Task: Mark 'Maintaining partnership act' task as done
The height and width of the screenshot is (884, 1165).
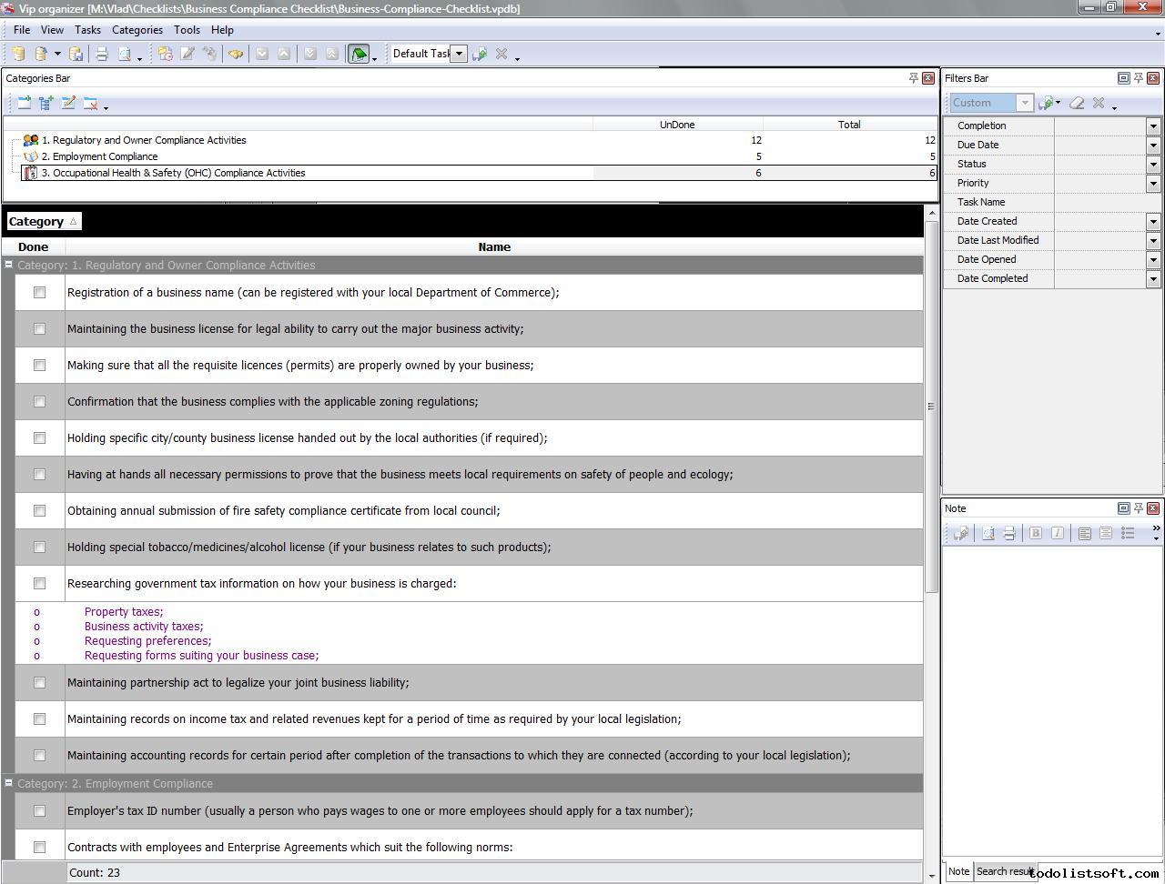Action: tap(39, 683)
